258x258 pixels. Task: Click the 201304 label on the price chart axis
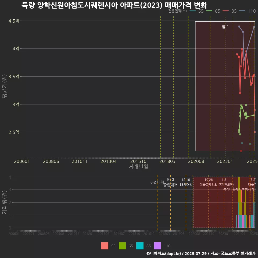click(x=108, y=161)
